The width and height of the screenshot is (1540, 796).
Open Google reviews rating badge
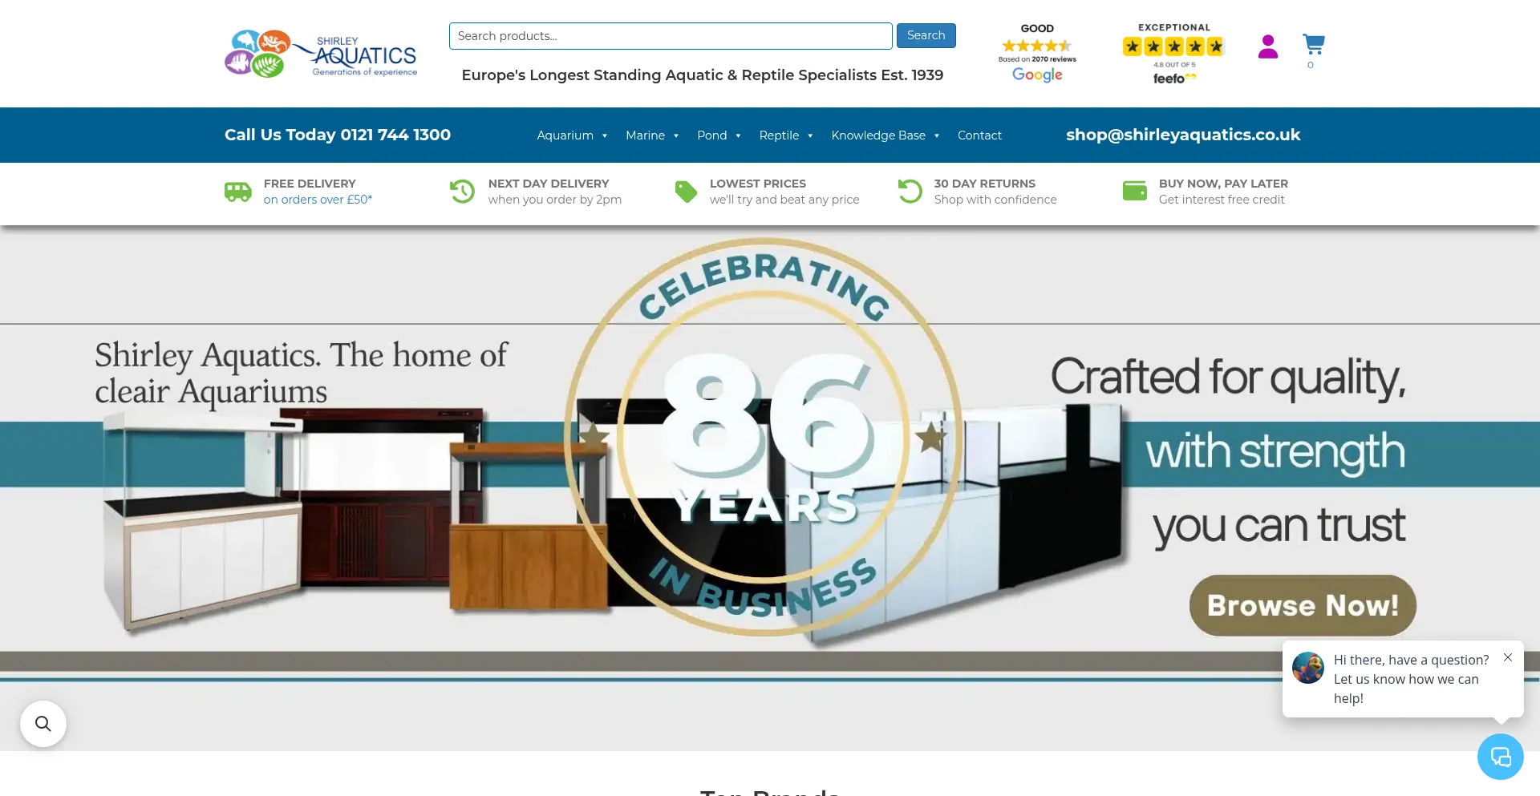[x=1037, y=53]
